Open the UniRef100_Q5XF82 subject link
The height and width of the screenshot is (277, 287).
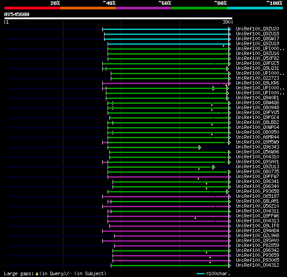(257, 59)
